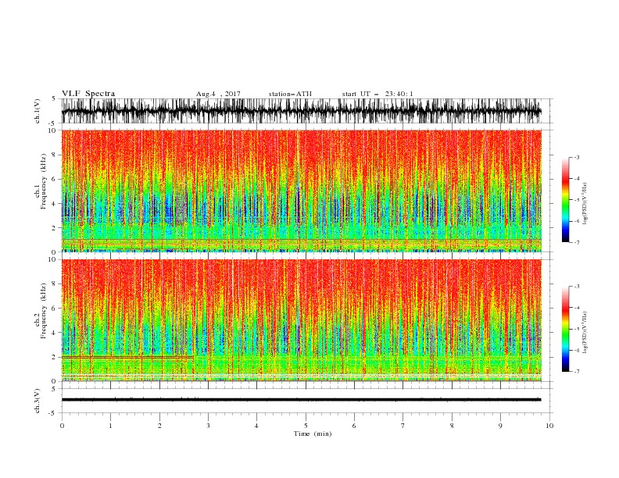
Task: Click the time axis tick label '10'
Action: [549, 426]
